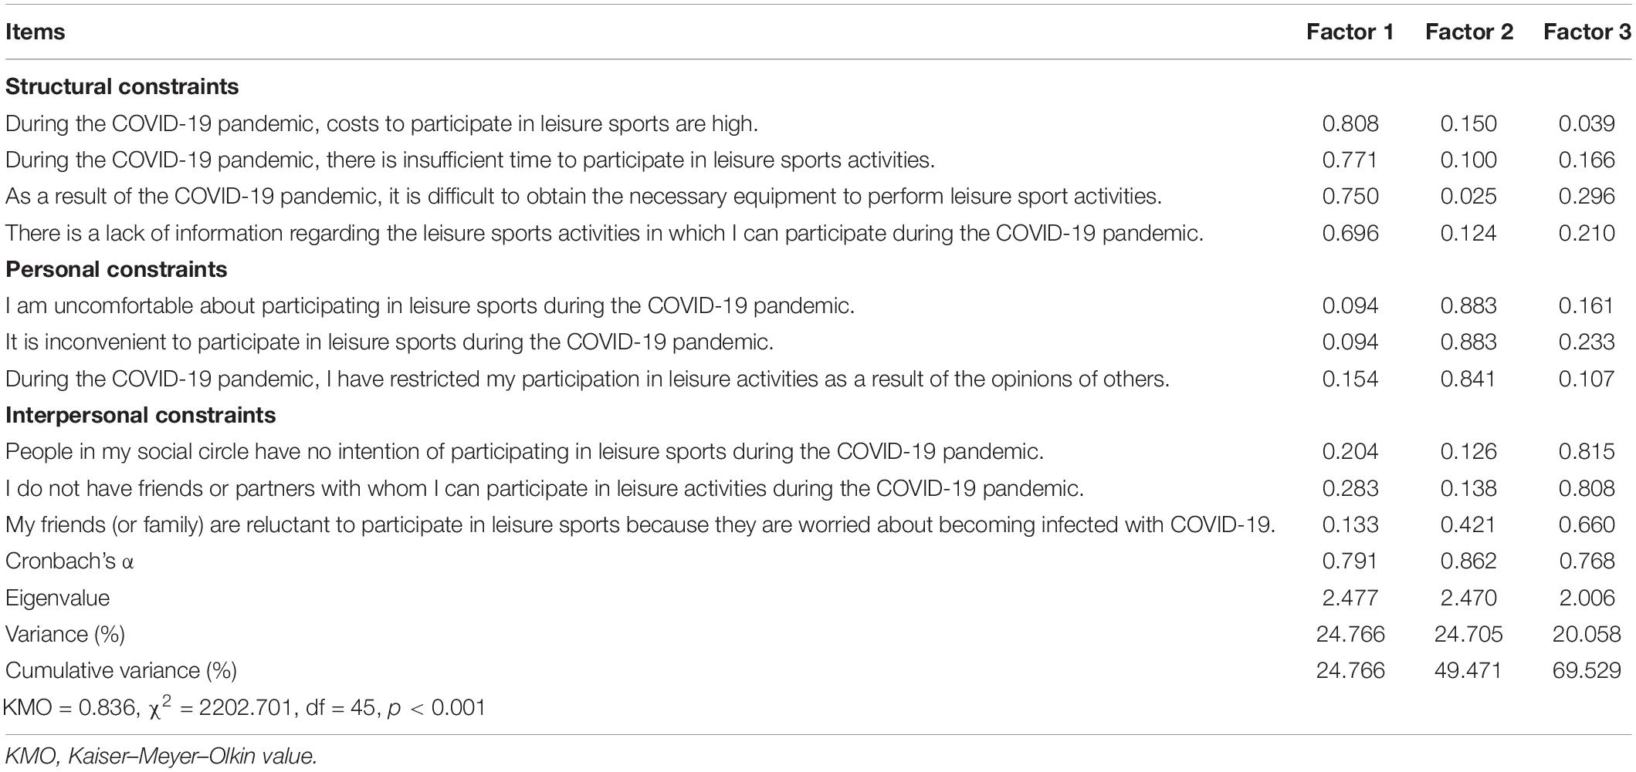Select the Personal constraints section heading
The width and height of the screenshot is (1636, 772).
click(x=117, y=269)
